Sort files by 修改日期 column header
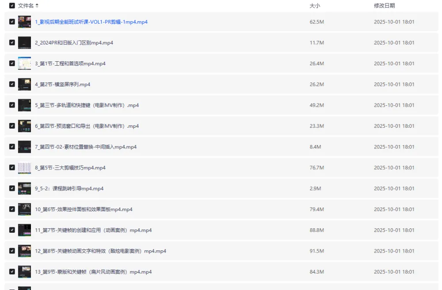The image size is (442, 290). (384, 6)
